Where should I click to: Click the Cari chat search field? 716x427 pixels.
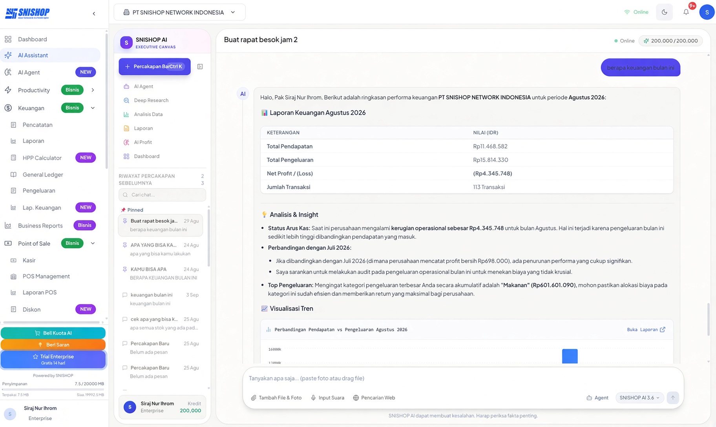tap(162, 195)
